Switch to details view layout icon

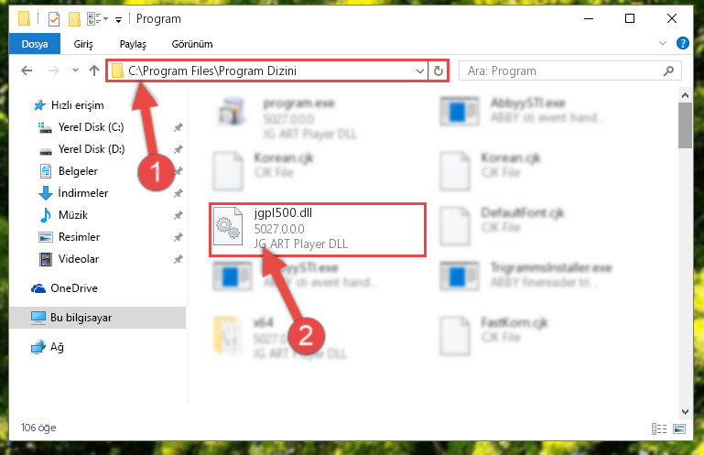(x=658, y=428)
